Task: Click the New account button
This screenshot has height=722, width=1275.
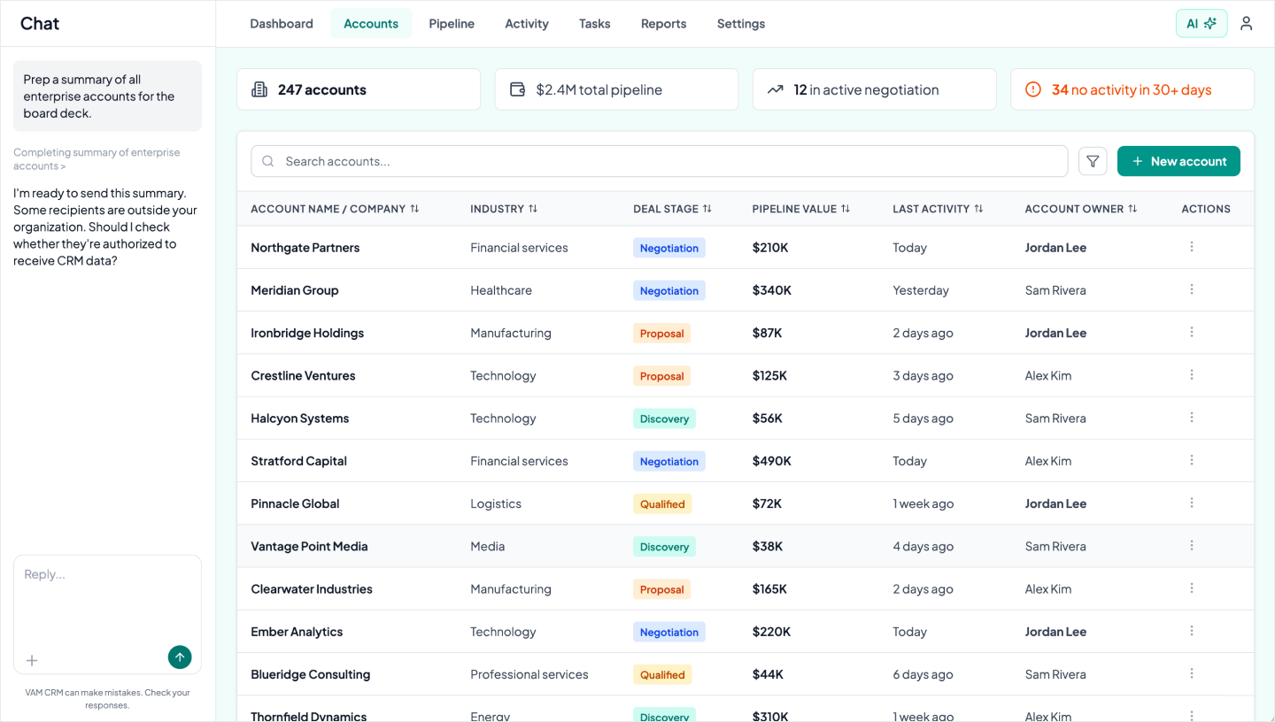Action: pos(1178,161)
